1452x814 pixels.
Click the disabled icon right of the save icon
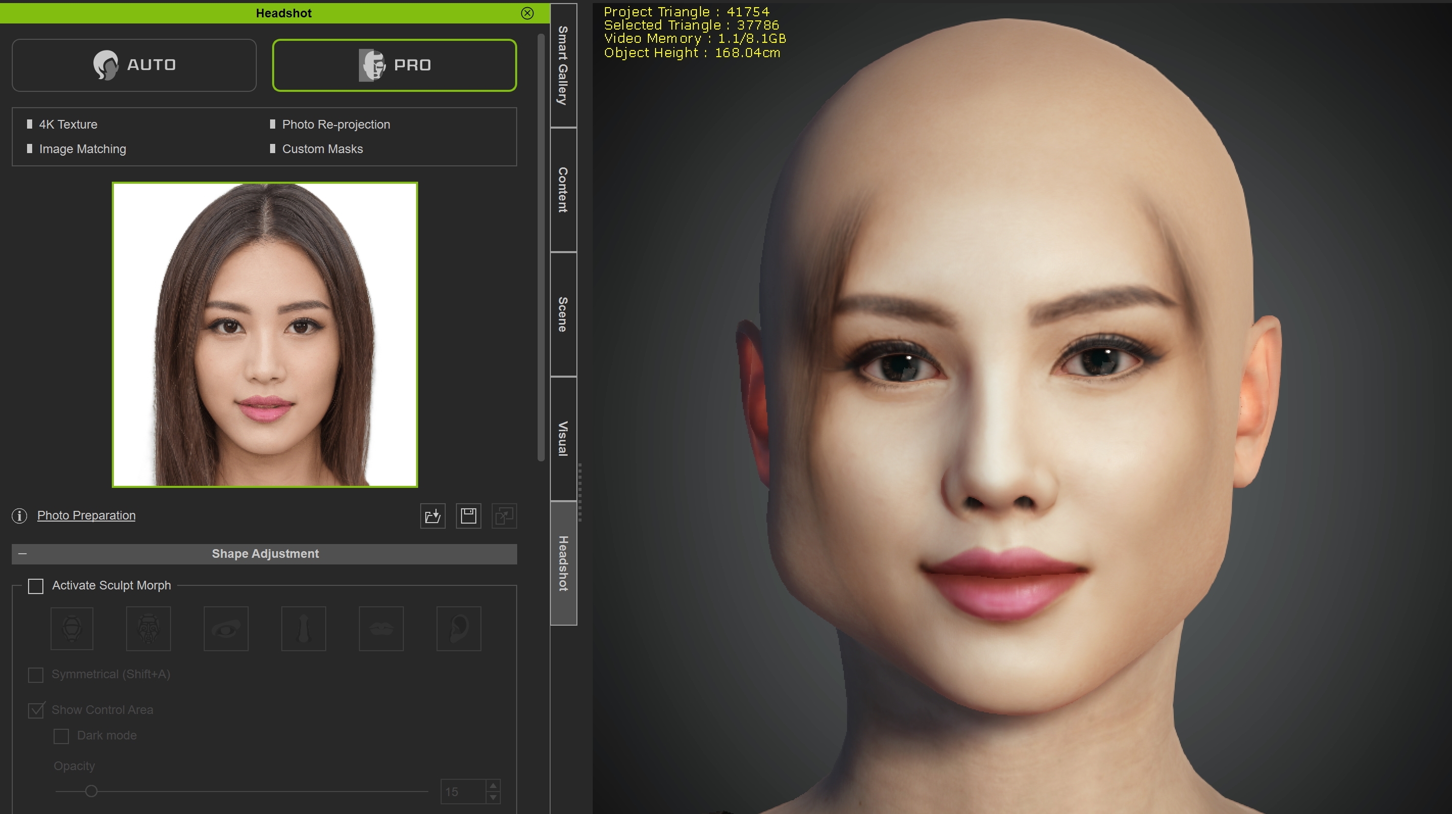(x=504, y=515)
